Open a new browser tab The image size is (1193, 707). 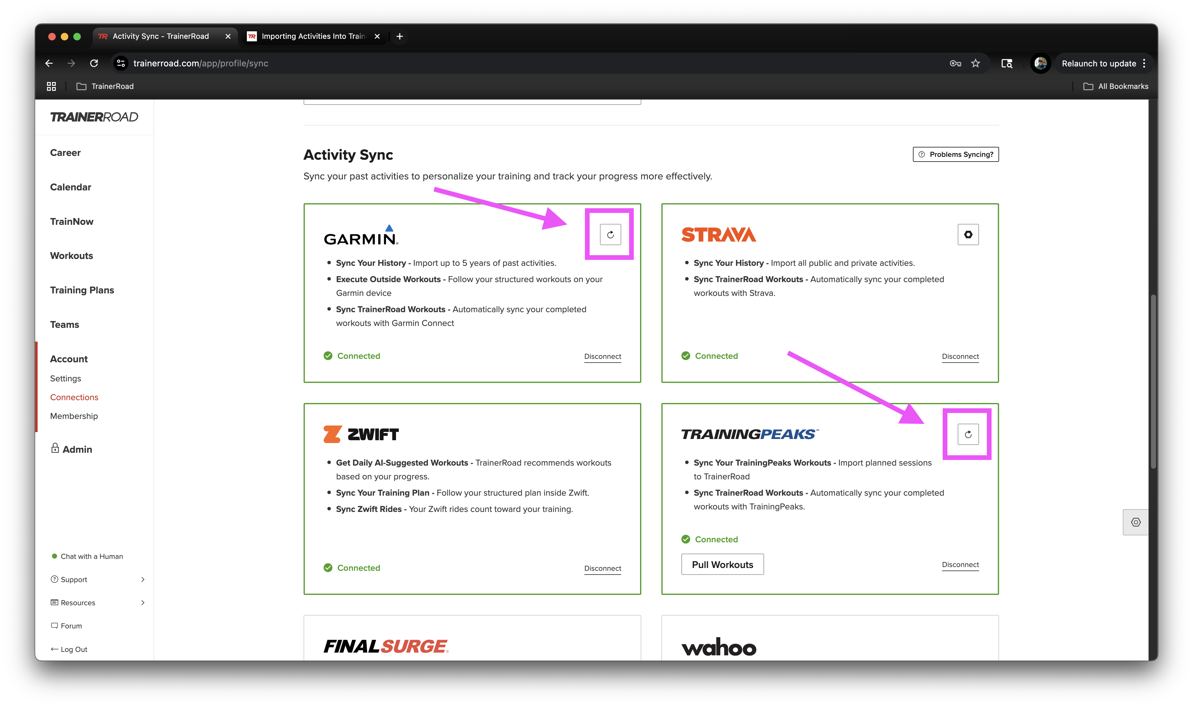coord(399,36)
